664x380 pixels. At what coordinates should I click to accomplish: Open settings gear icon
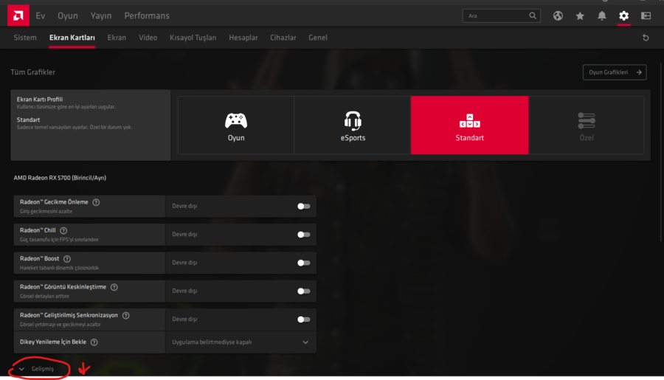(x=623, y=15)
